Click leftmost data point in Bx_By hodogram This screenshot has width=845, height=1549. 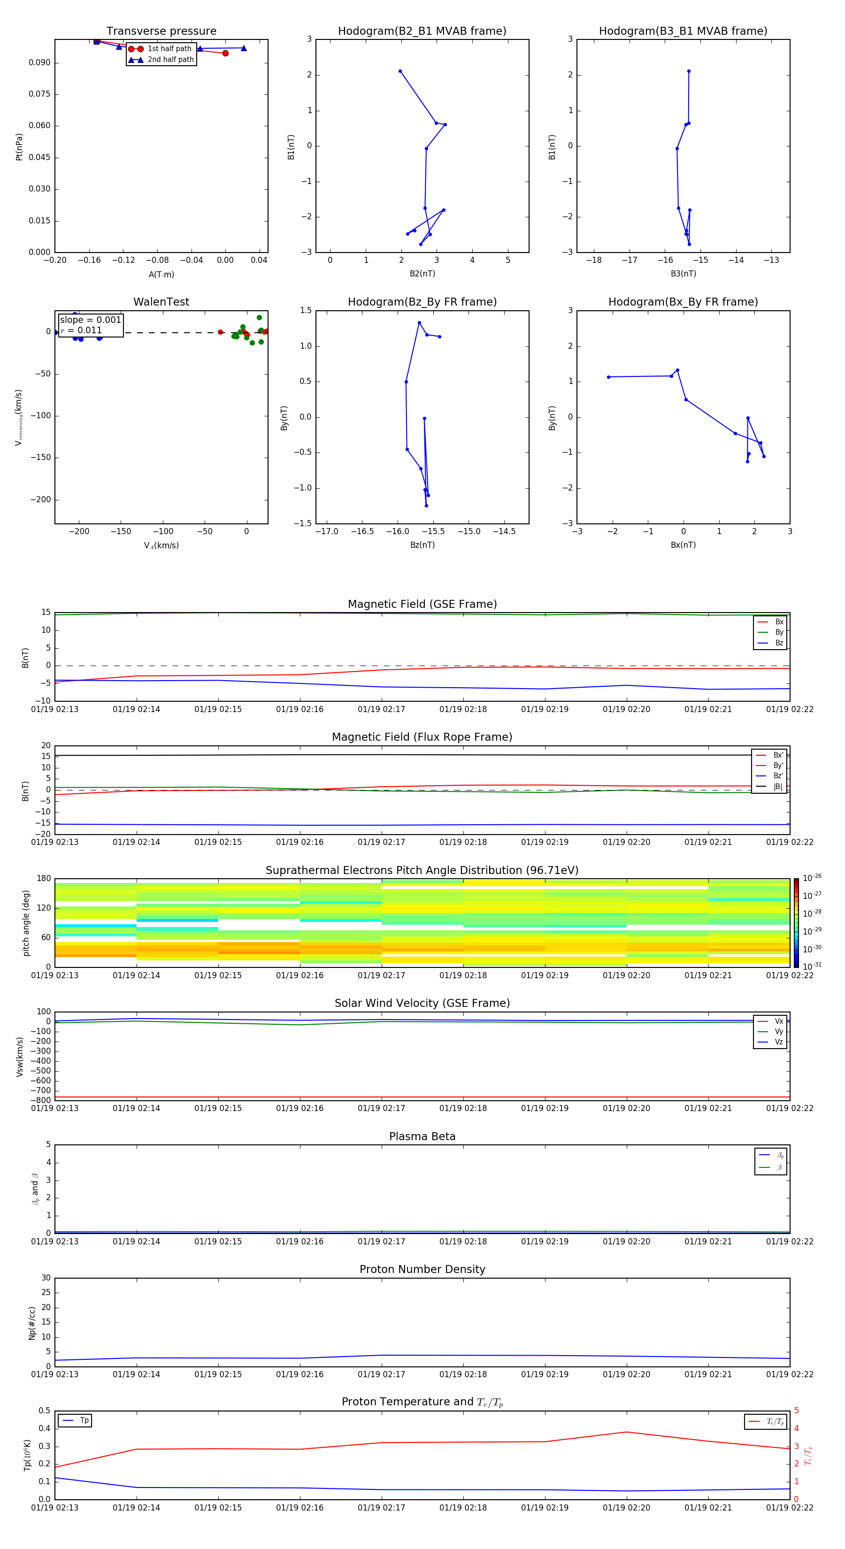pos(609,377)
